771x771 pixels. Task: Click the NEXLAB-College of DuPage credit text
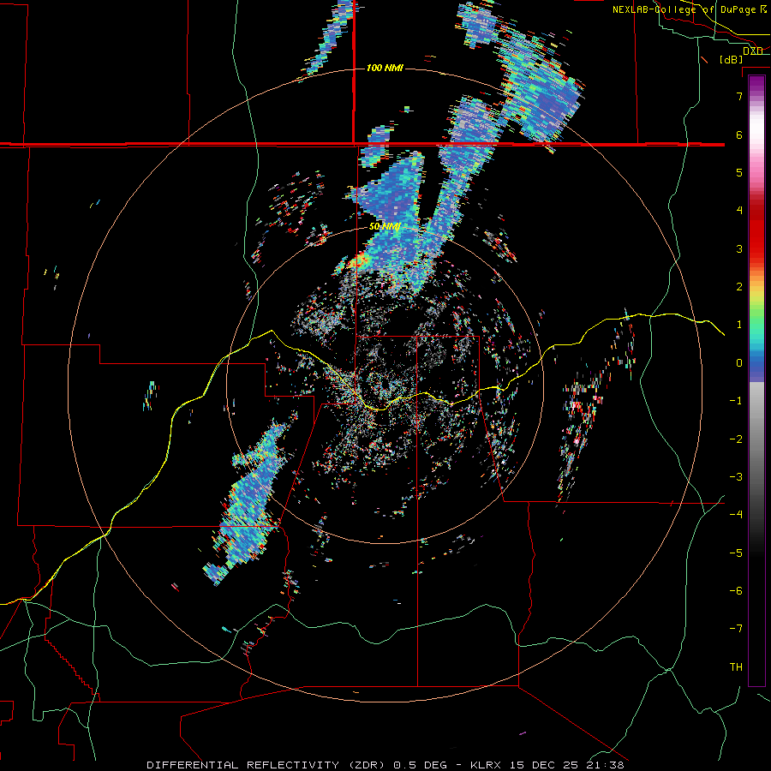(689, 9)
